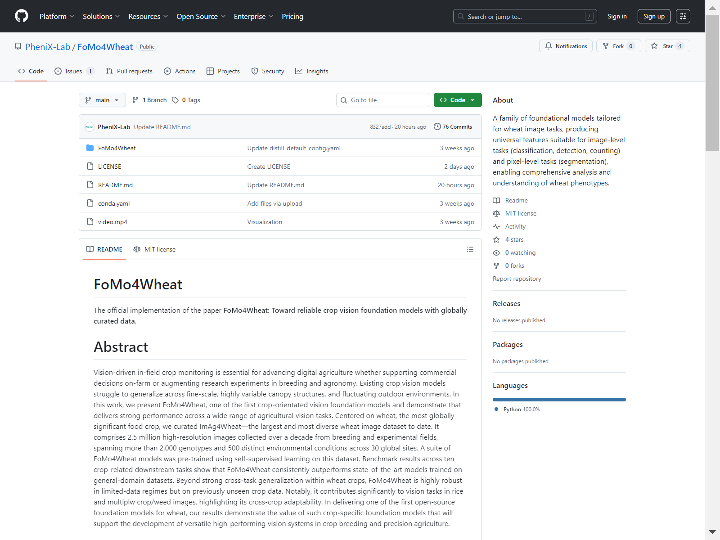Click the Sign in link
The image size is (720, 540).
click(617, 16)
